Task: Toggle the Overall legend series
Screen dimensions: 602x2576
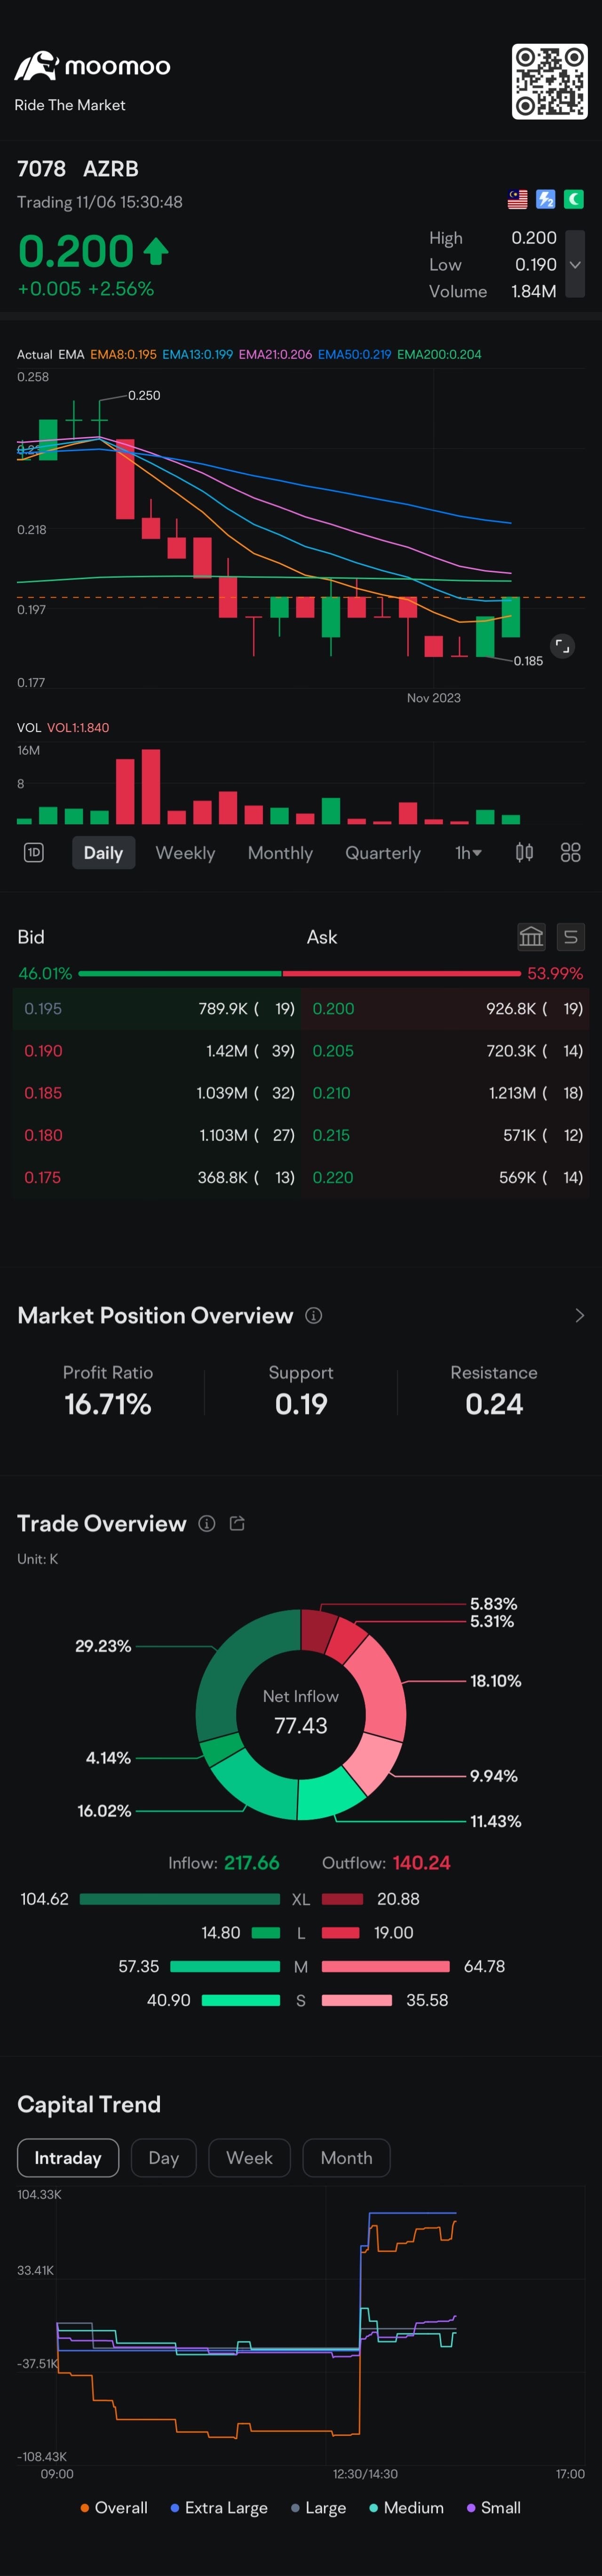Action: pyautogui.click(x=114, y=2508)
